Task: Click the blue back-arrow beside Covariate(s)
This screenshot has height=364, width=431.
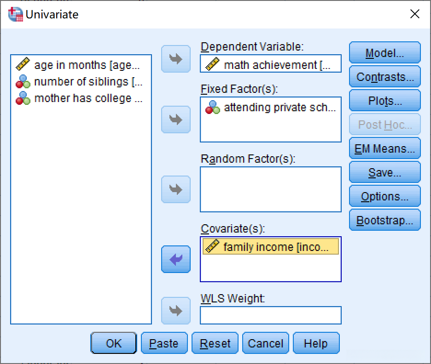Action: tap(175, 259)
